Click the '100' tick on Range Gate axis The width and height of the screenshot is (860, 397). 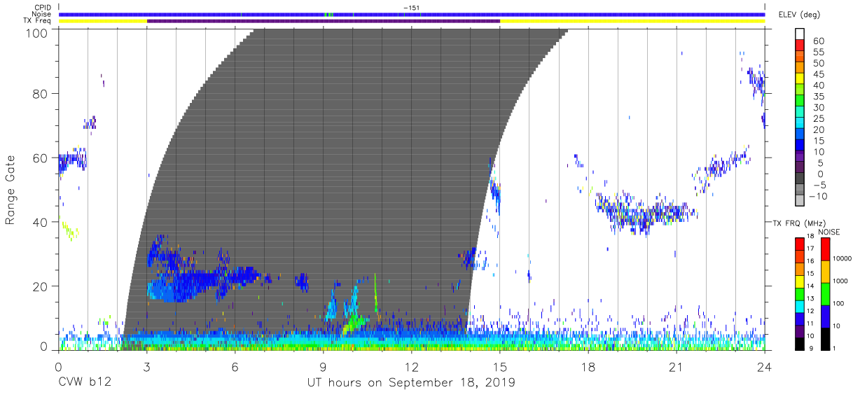coord(38,33)
